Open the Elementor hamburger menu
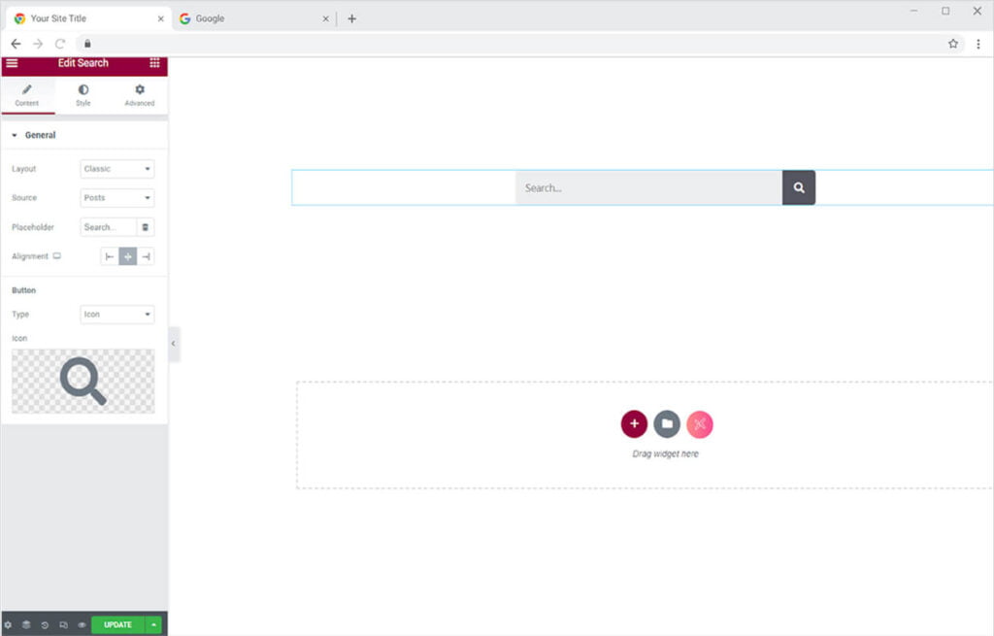 pos(12,63)
